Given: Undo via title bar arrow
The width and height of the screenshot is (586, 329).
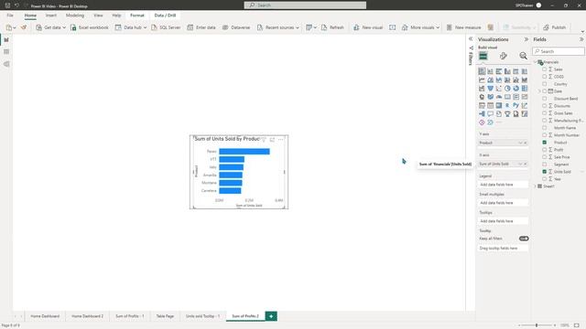Looking at the screenshot, I should pos(16,5).
